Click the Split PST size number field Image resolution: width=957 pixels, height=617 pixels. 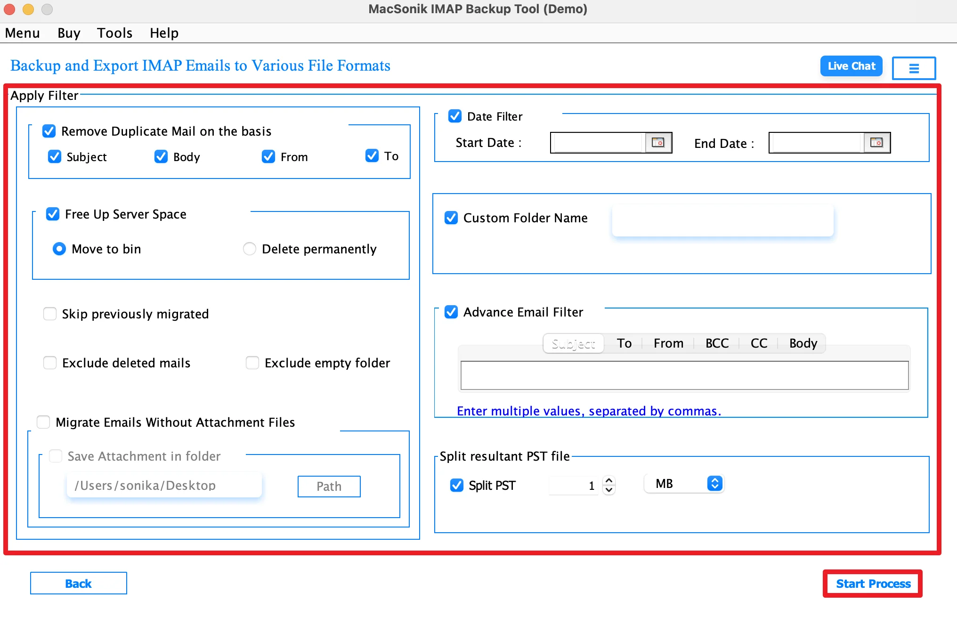click(574, 485)
